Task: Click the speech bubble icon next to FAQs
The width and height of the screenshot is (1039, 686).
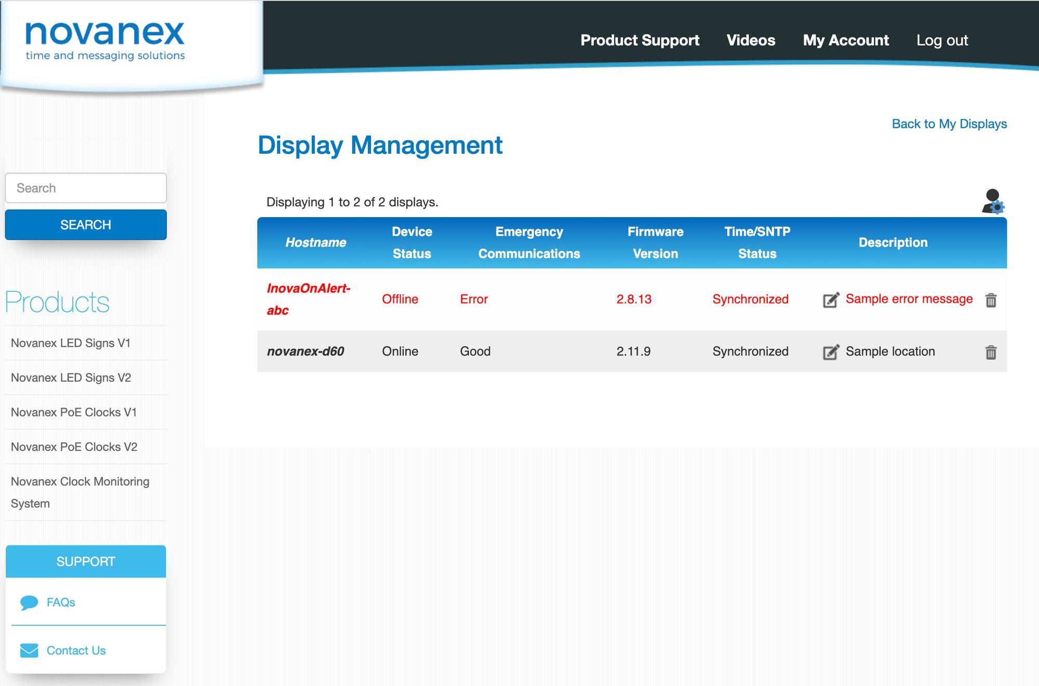Action: coord(29,602)
